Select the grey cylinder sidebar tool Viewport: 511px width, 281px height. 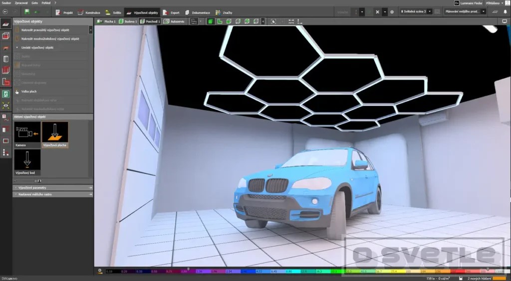click(5, 59)
